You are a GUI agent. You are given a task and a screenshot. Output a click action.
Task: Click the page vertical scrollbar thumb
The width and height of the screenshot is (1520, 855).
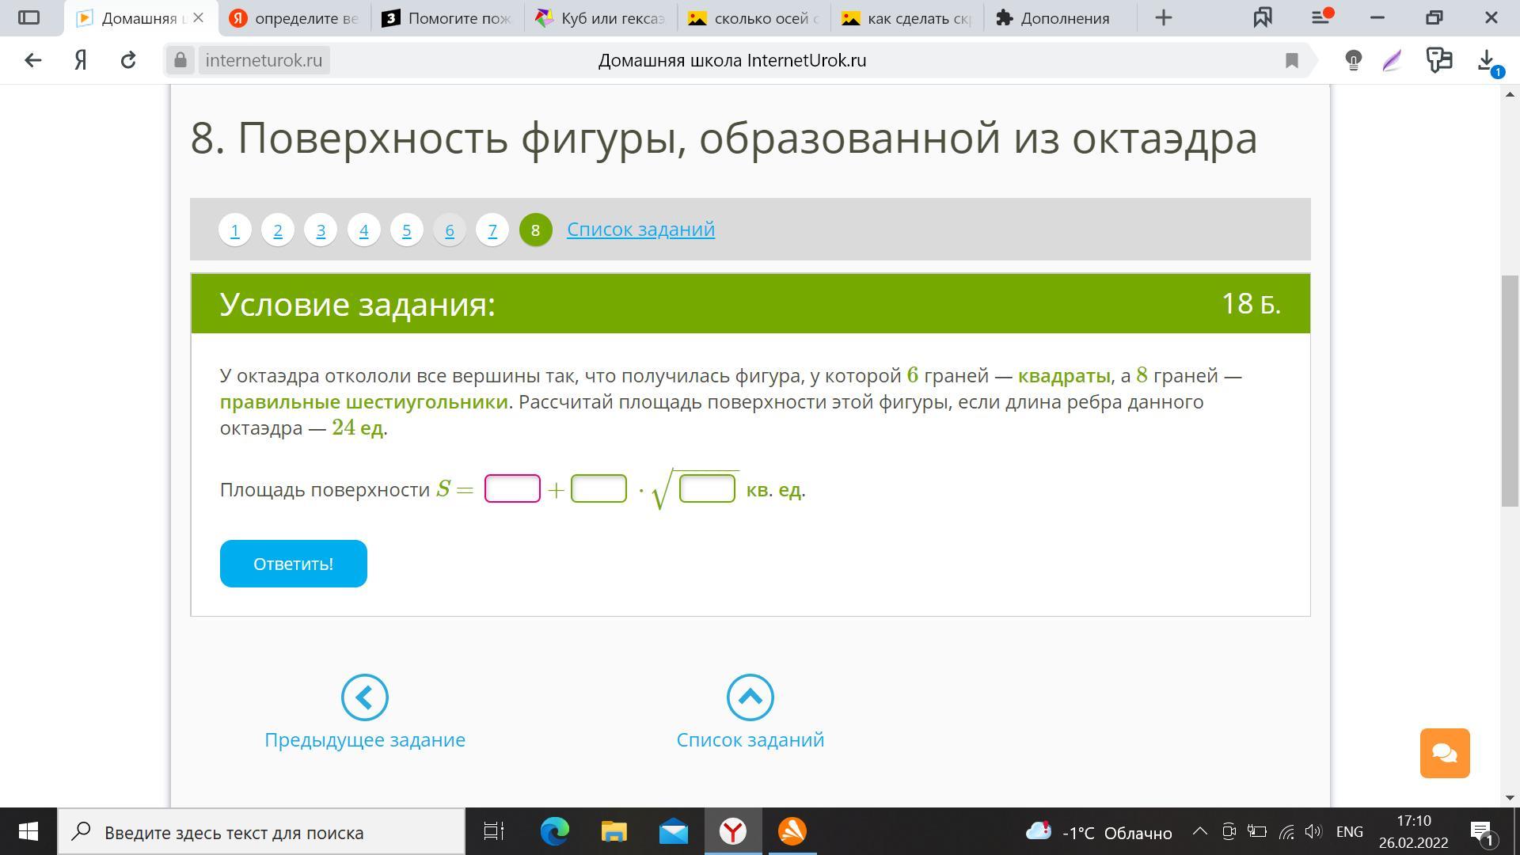pos(1510,390)
